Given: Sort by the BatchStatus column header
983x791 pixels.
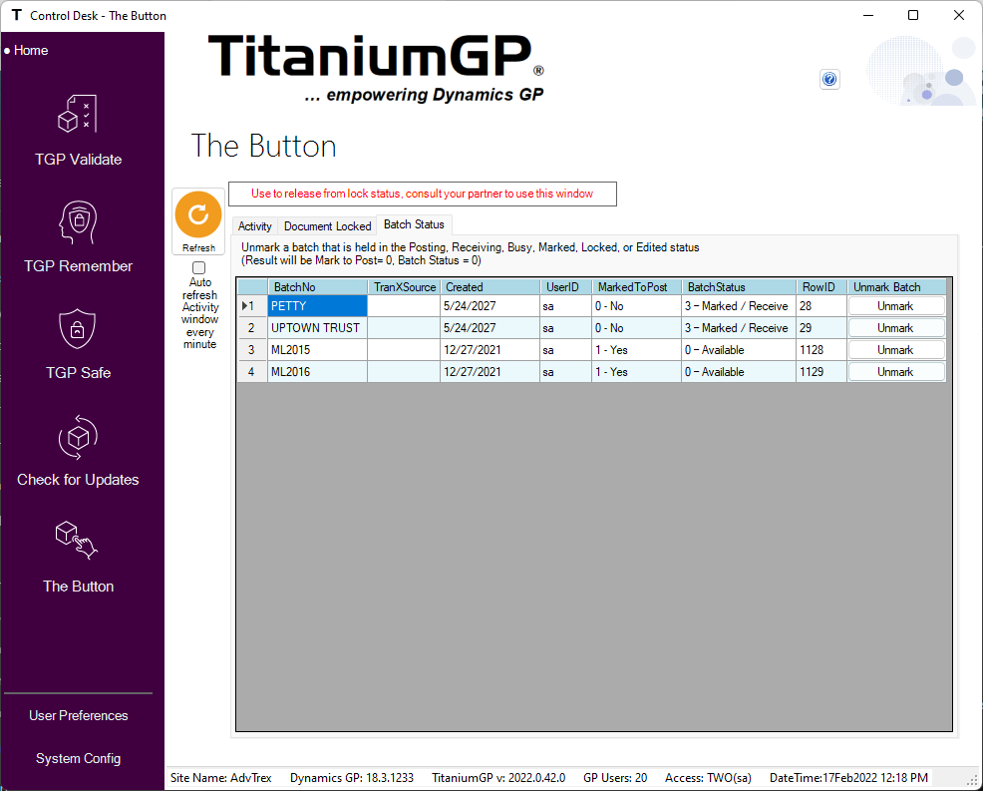Looking at the screenshot, I should pos(739,287).
